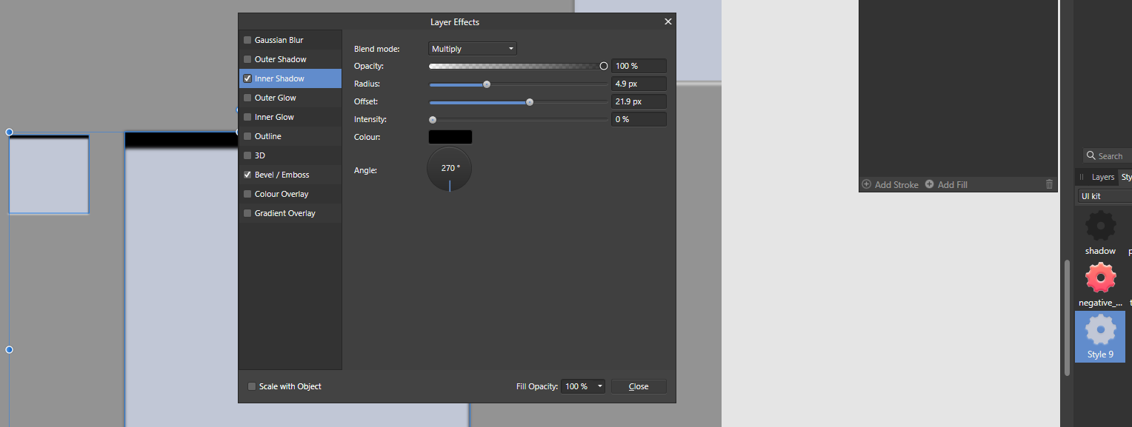Apply the negative_ red gear style
Image resolution: width=1132 pixels, height=427 pixels.
1100,278
